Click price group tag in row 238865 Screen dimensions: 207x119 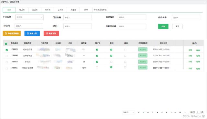(143, 68)
